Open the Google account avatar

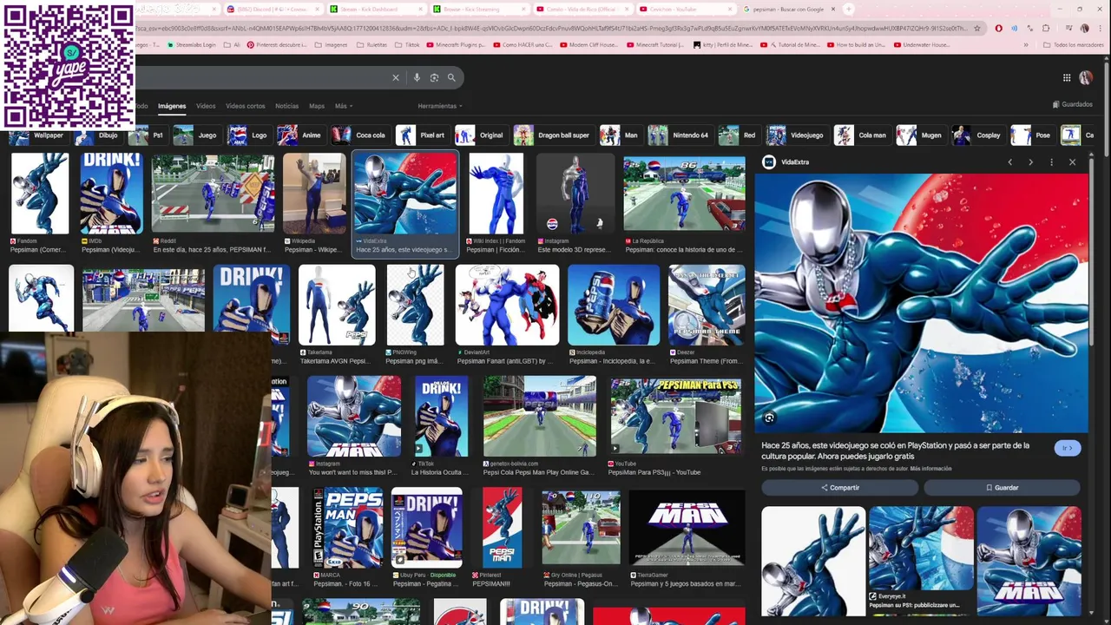(x=1086, y=77)
